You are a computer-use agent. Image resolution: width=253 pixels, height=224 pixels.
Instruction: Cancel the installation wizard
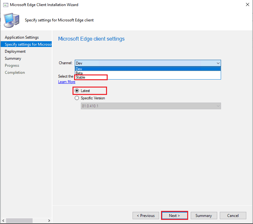tap(233, 216)
